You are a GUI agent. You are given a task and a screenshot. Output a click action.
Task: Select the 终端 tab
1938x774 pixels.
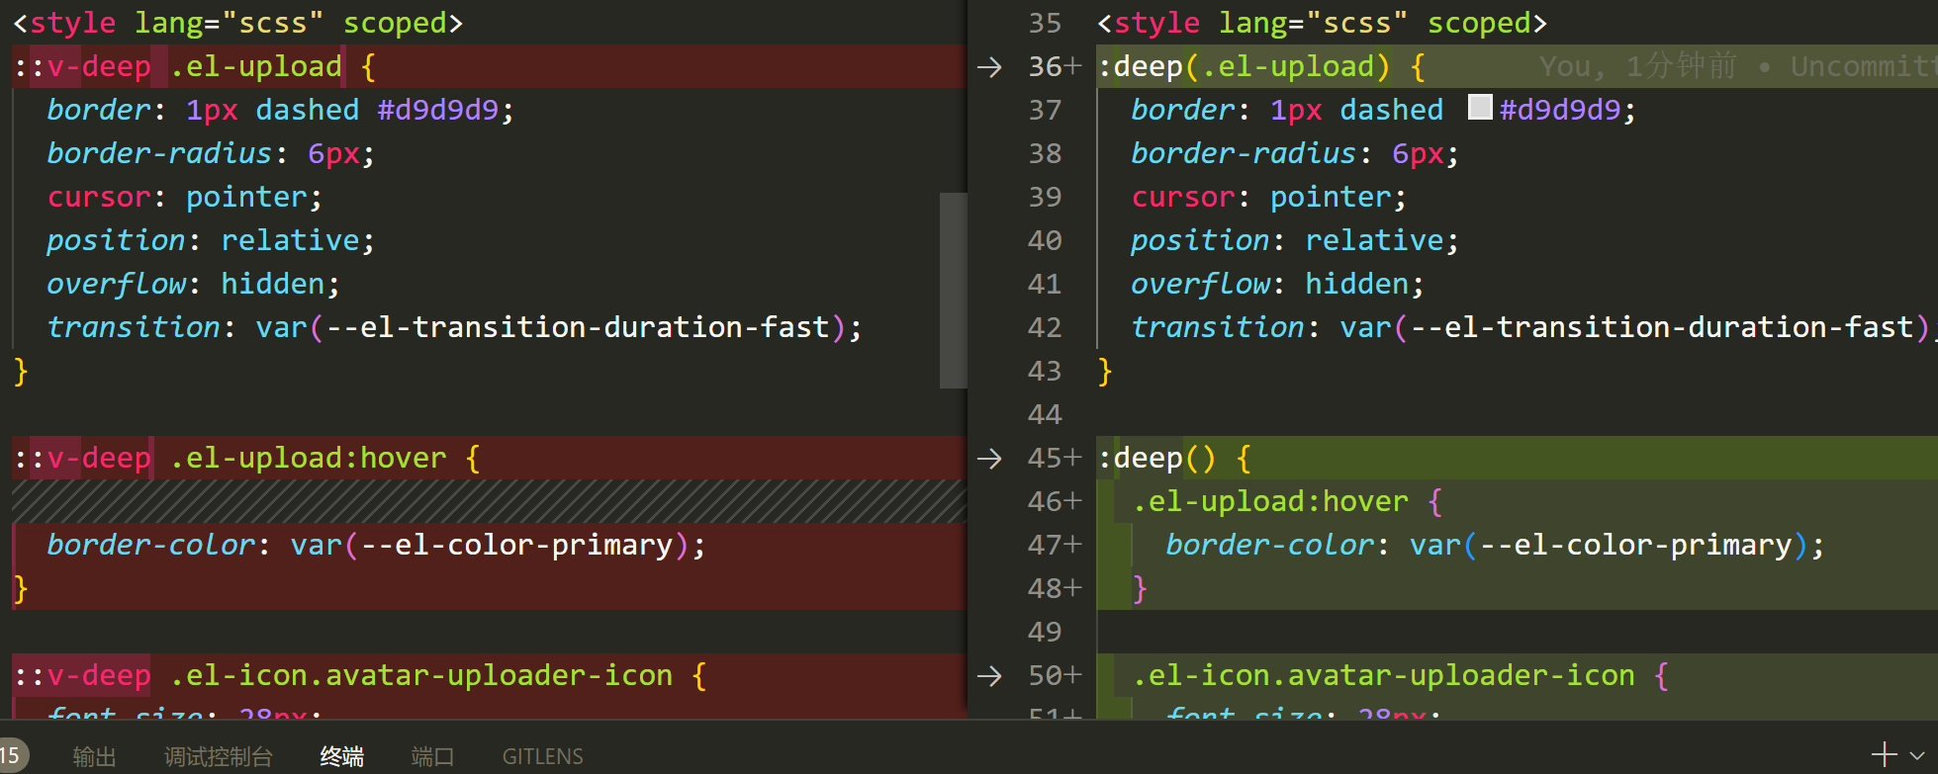(x=342, y=756)
